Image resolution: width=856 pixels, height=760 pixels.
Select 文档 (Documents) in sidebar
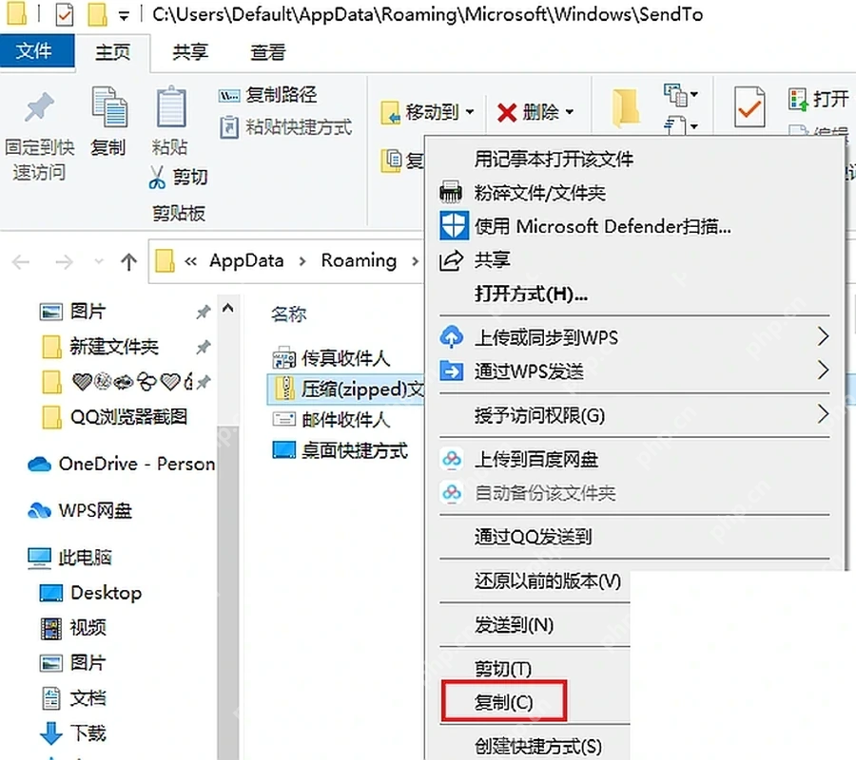tap(73, 698)
